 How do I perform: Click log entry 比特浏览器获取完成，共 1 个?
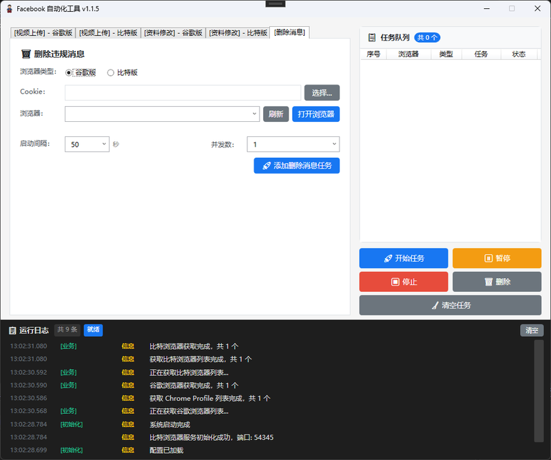point(194,346)
